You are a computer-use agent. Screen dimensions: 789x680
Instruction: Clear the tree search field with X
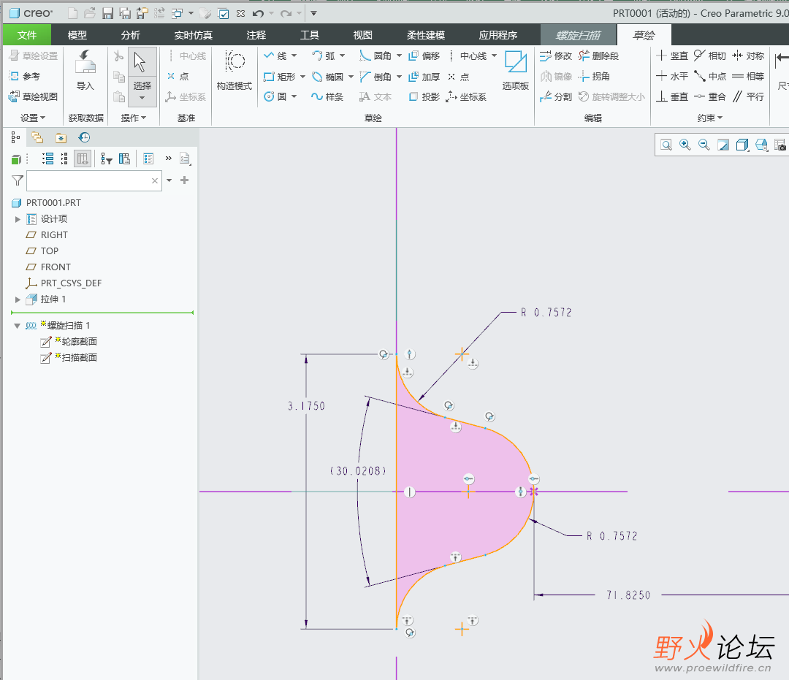[x=155, y=180]
